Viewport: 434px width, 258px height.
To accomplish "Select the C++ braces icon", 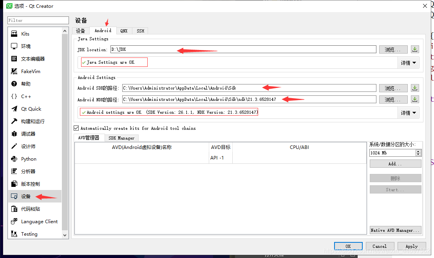I will point(14,96).
